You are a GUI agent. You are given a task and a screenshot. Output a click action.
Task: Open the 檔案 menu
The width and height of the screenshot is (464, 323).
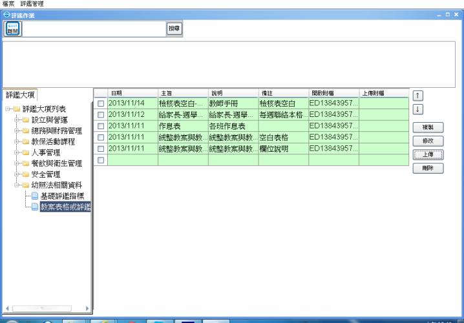(x=8, y=4)
